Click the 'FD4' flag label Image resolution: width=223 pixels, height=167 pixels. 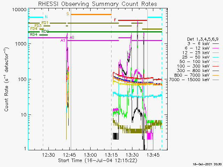tap(34, 29)
